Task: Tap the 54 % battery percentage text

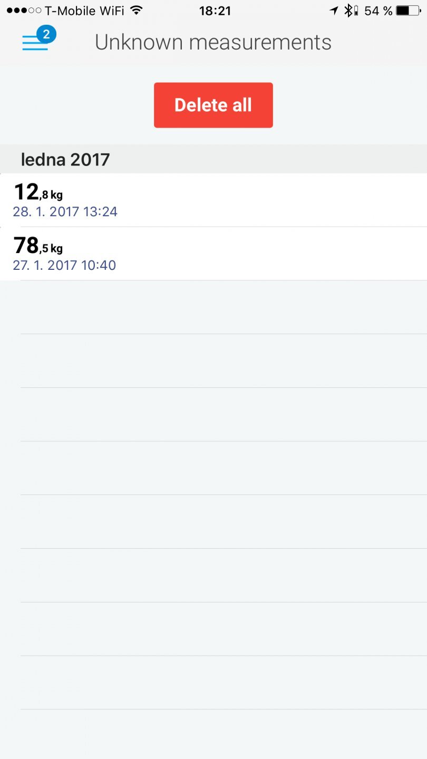Action: [378, 11]
